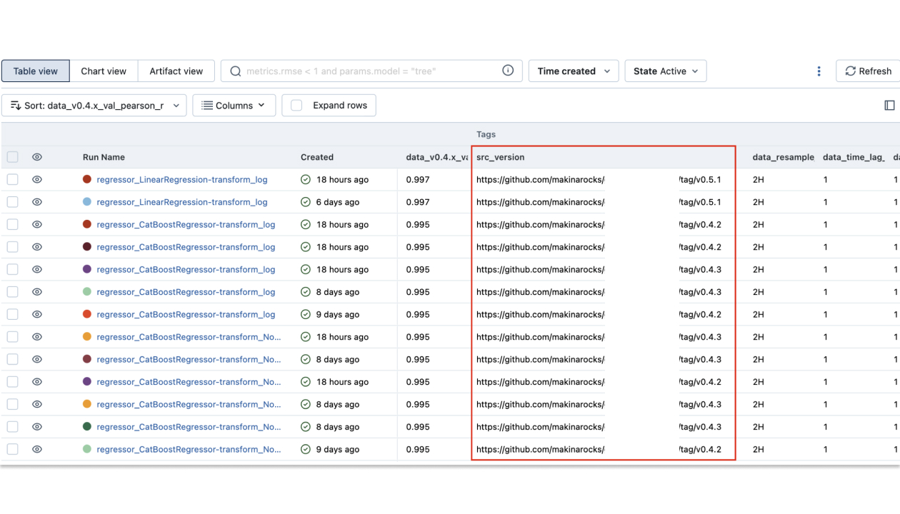Toggle the side panel icon at far right
Viewport: 900px width, 514px height.
(889, 106)
